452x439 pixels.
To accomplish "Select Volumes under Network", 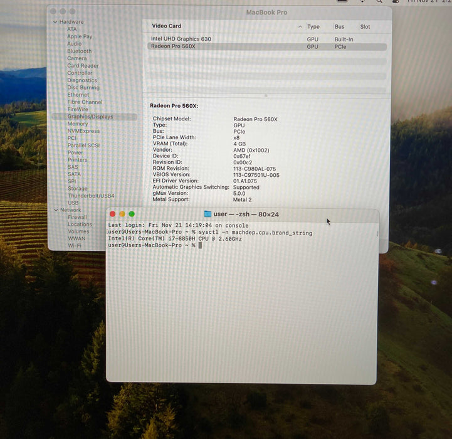I will click(x=78, y=231).
